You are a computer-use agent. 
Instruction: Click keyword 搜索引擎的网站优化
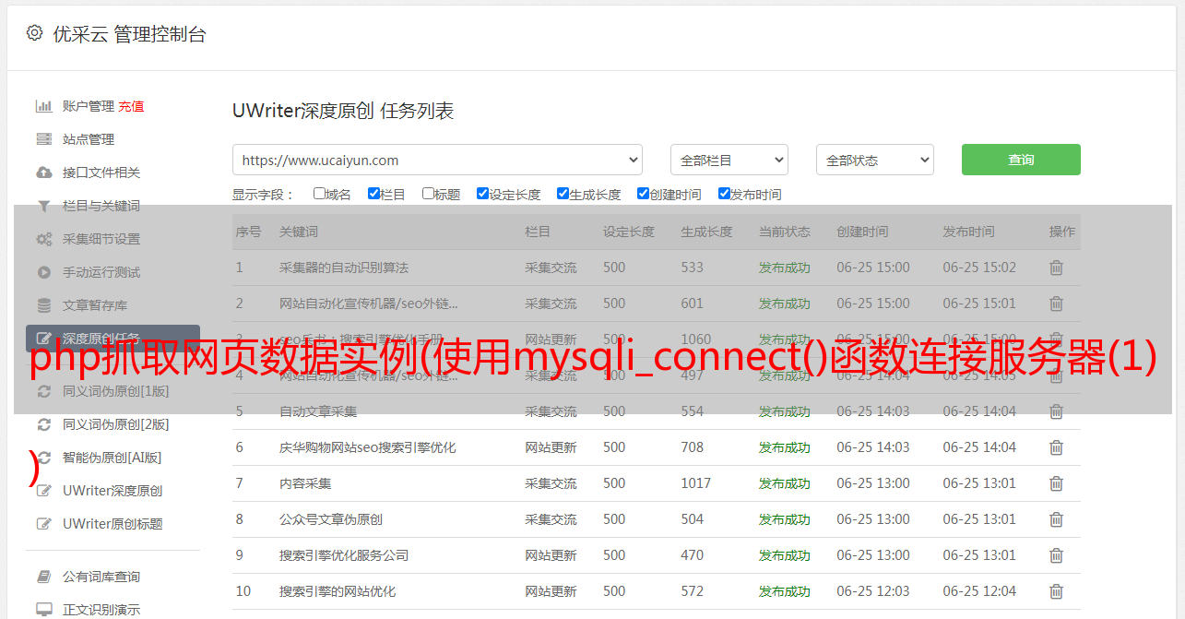tap(338, 591)
